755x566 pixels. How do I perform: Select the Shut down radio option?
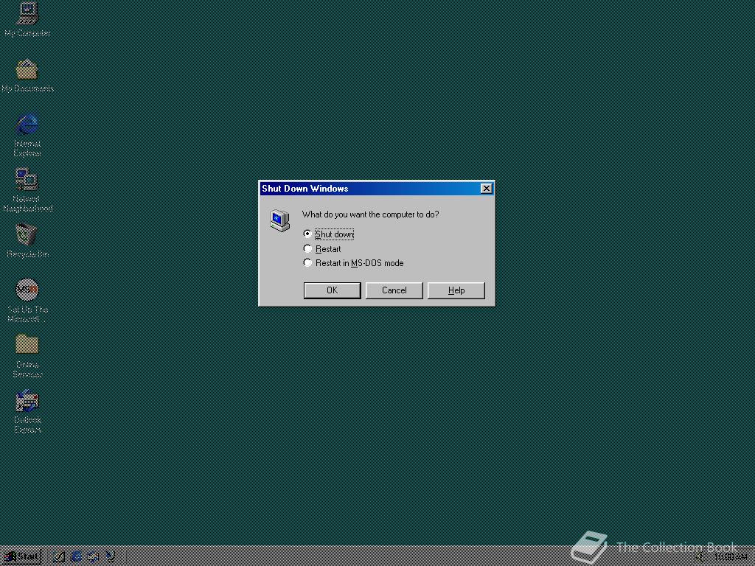point(328,234)
